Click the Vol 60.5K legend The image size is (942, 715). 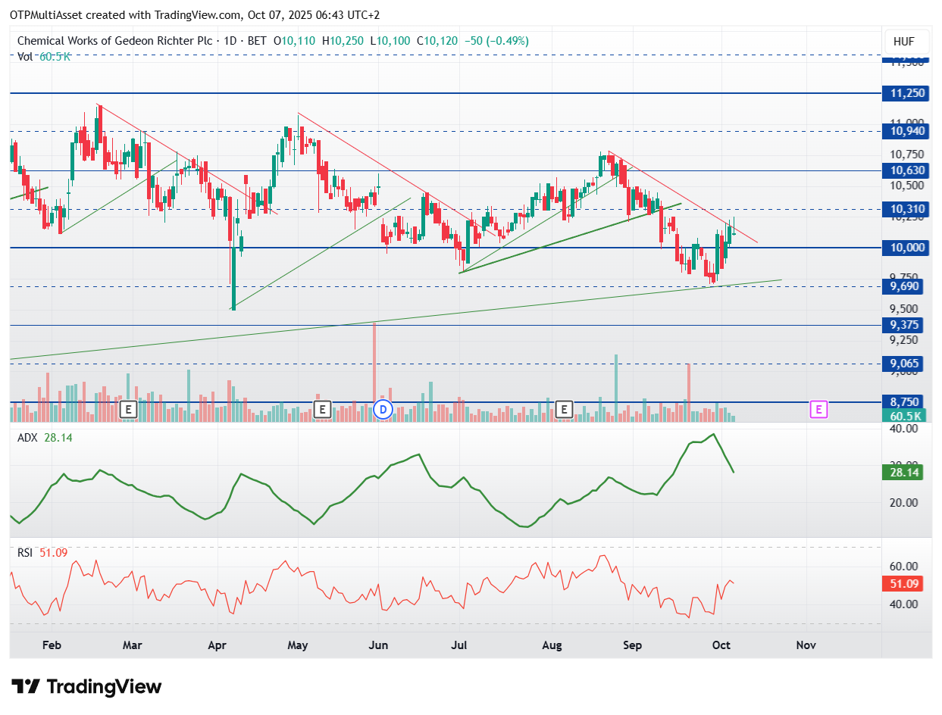coord(43,56)
